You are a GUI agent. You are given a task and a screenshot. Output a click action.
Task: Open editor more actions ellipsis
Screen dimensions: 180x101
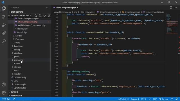(176, 8)
